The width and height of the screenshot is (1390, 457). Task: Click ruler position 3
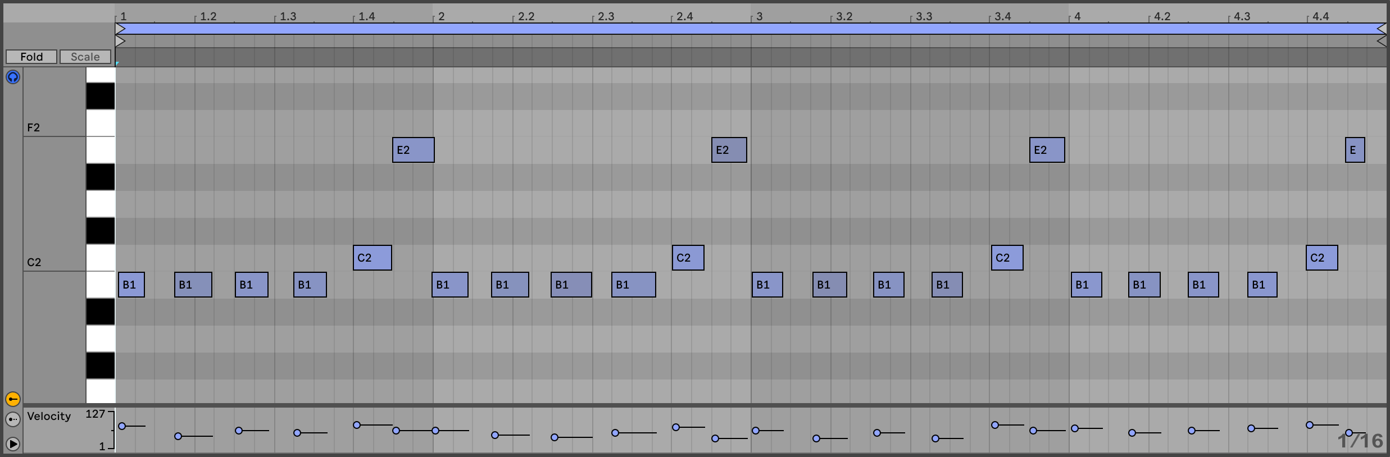tap(760, 16)
